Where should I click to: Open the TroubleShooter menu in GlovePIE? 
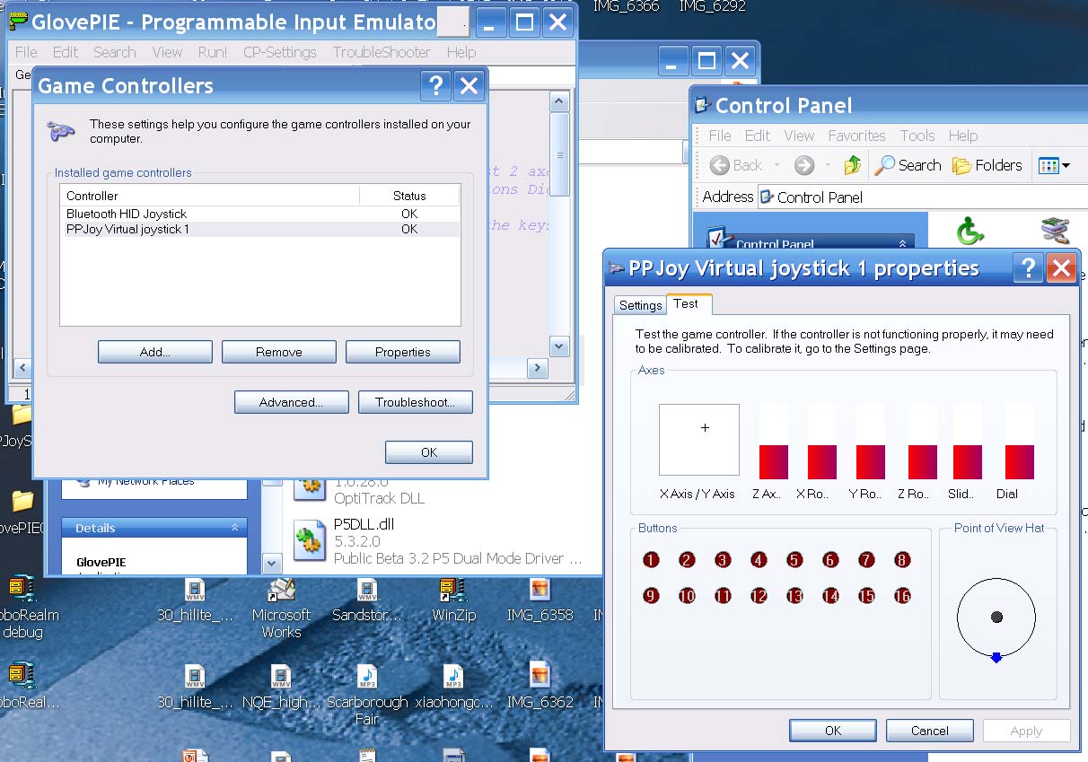(x=382, y=52)
